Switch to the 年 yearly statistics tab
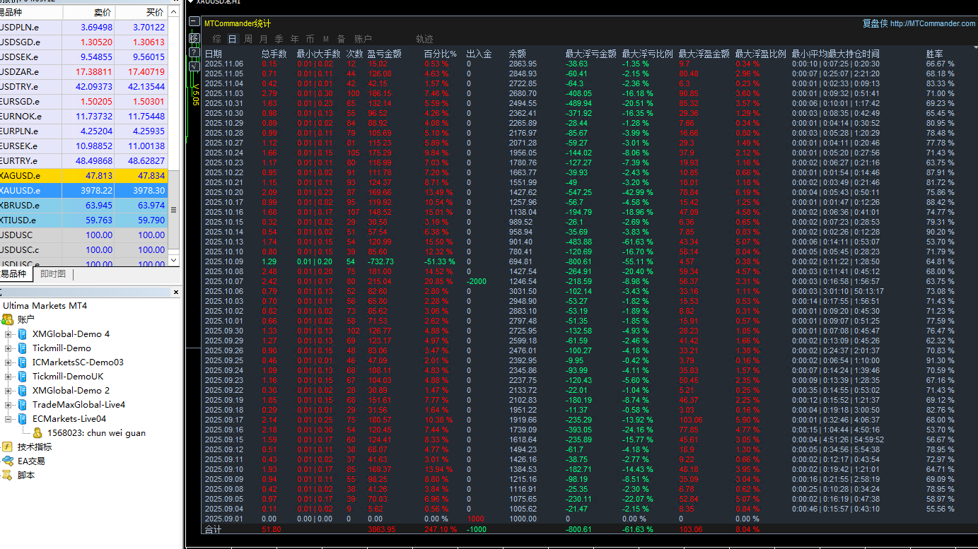 [x=294, y=39]
